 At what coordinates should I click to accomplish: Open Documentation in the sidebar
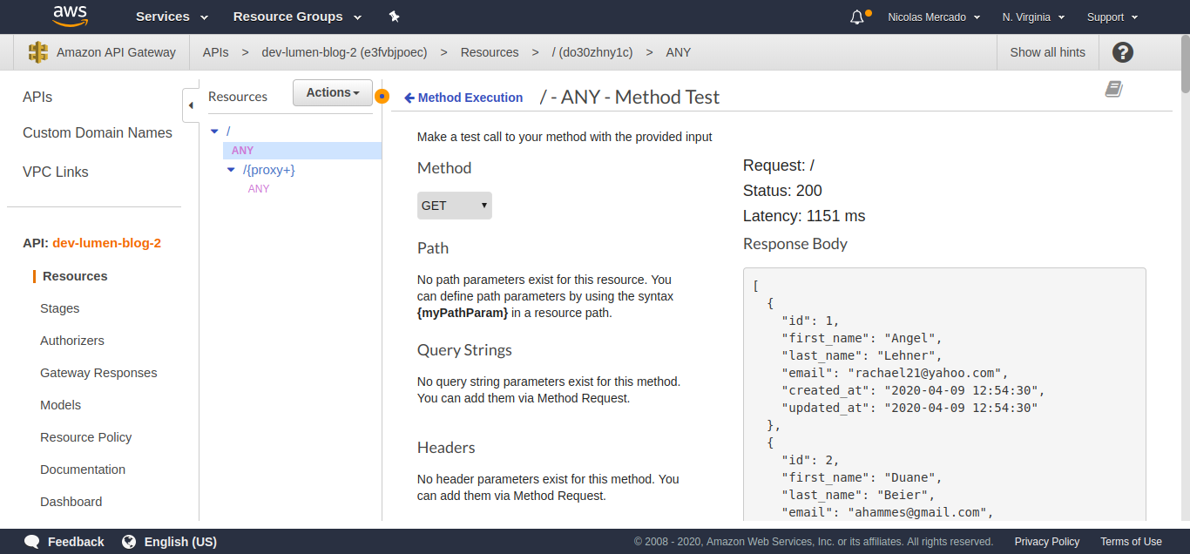pyautogui.click(x=83, y=470)
